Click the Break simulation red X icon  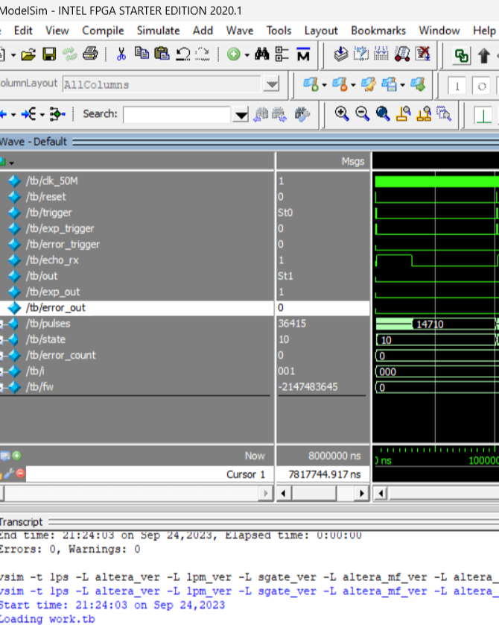click(422, 54)
